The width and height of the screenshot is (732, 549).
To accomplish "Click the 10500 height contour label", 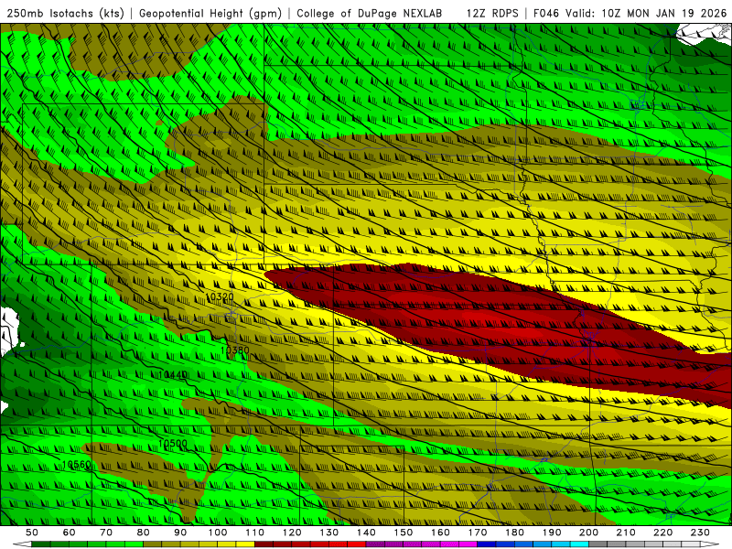I will point(173,443).
